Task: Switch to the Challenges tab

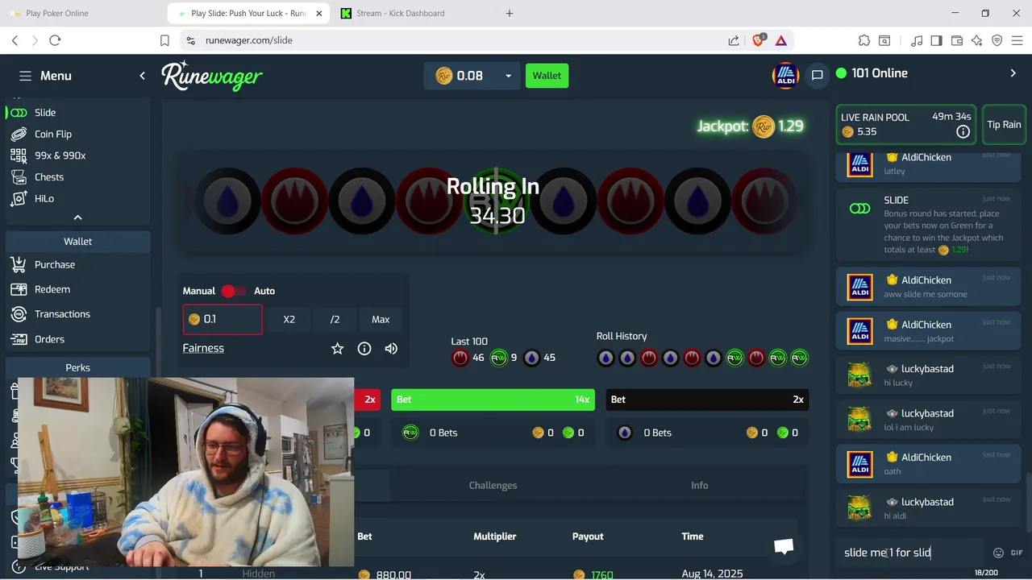Action: [493, 486]
